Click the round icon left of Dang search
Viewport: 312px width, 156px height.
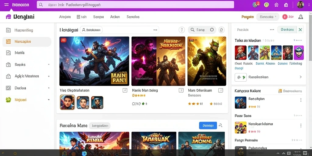182,30
